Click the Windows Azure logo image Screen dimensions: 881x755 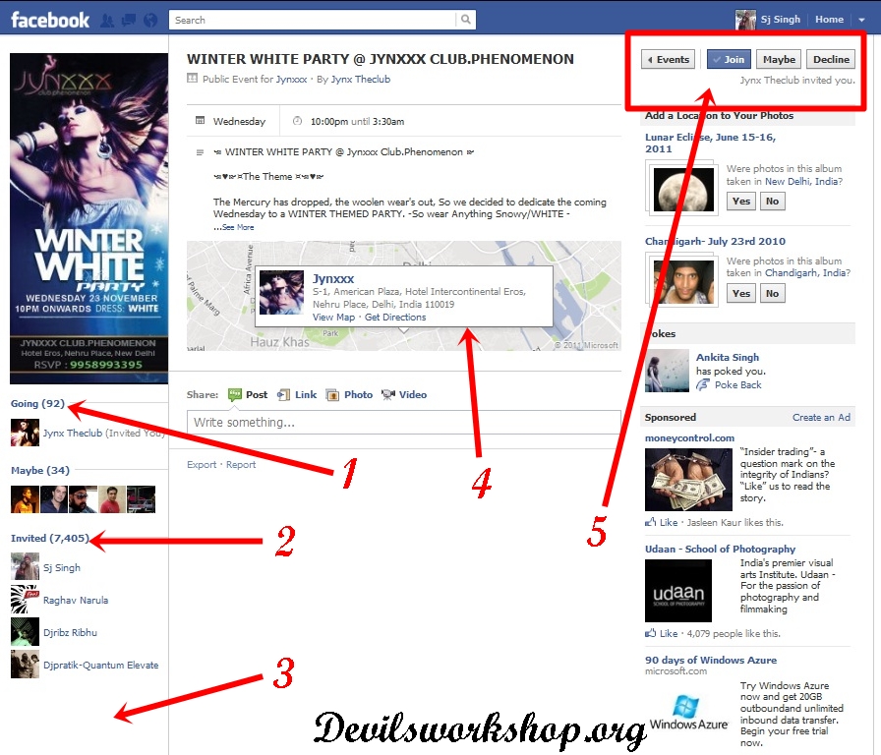tap(688, 713)
